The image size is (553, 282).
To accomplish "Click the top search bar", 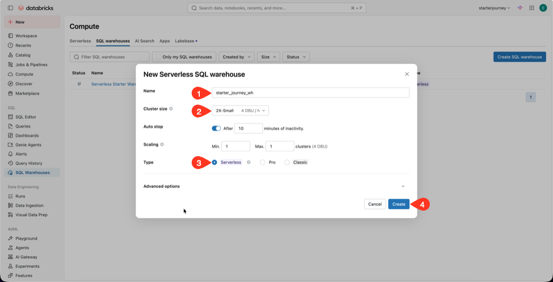I will tap(276, 8).
